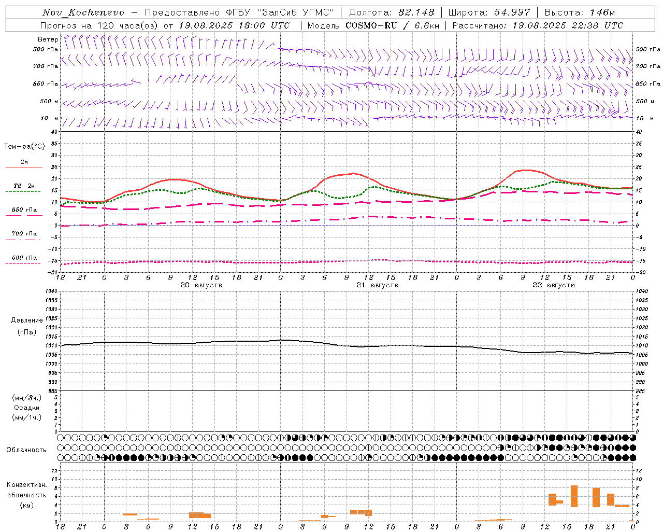Click the Тем-ра(°C) axis title

pyautogui.click(x=24, y=147)
